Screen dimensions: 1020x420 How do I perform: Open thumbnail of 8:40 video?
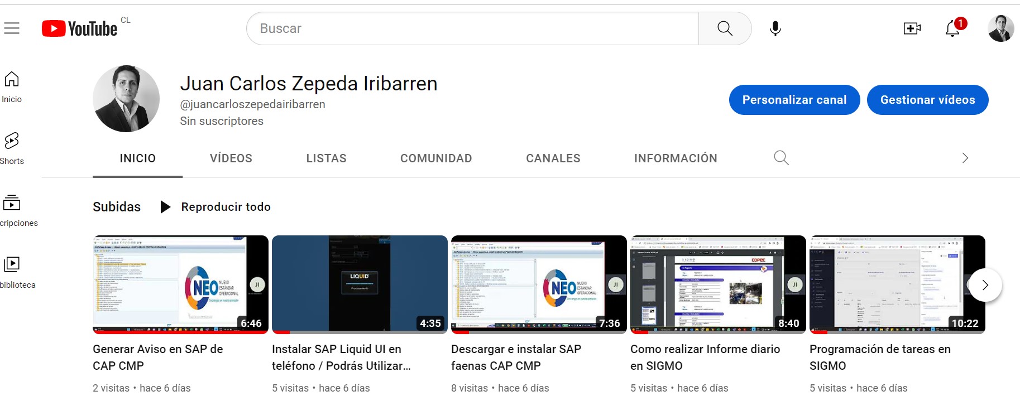pyautogui.click(x=718, y=284)
